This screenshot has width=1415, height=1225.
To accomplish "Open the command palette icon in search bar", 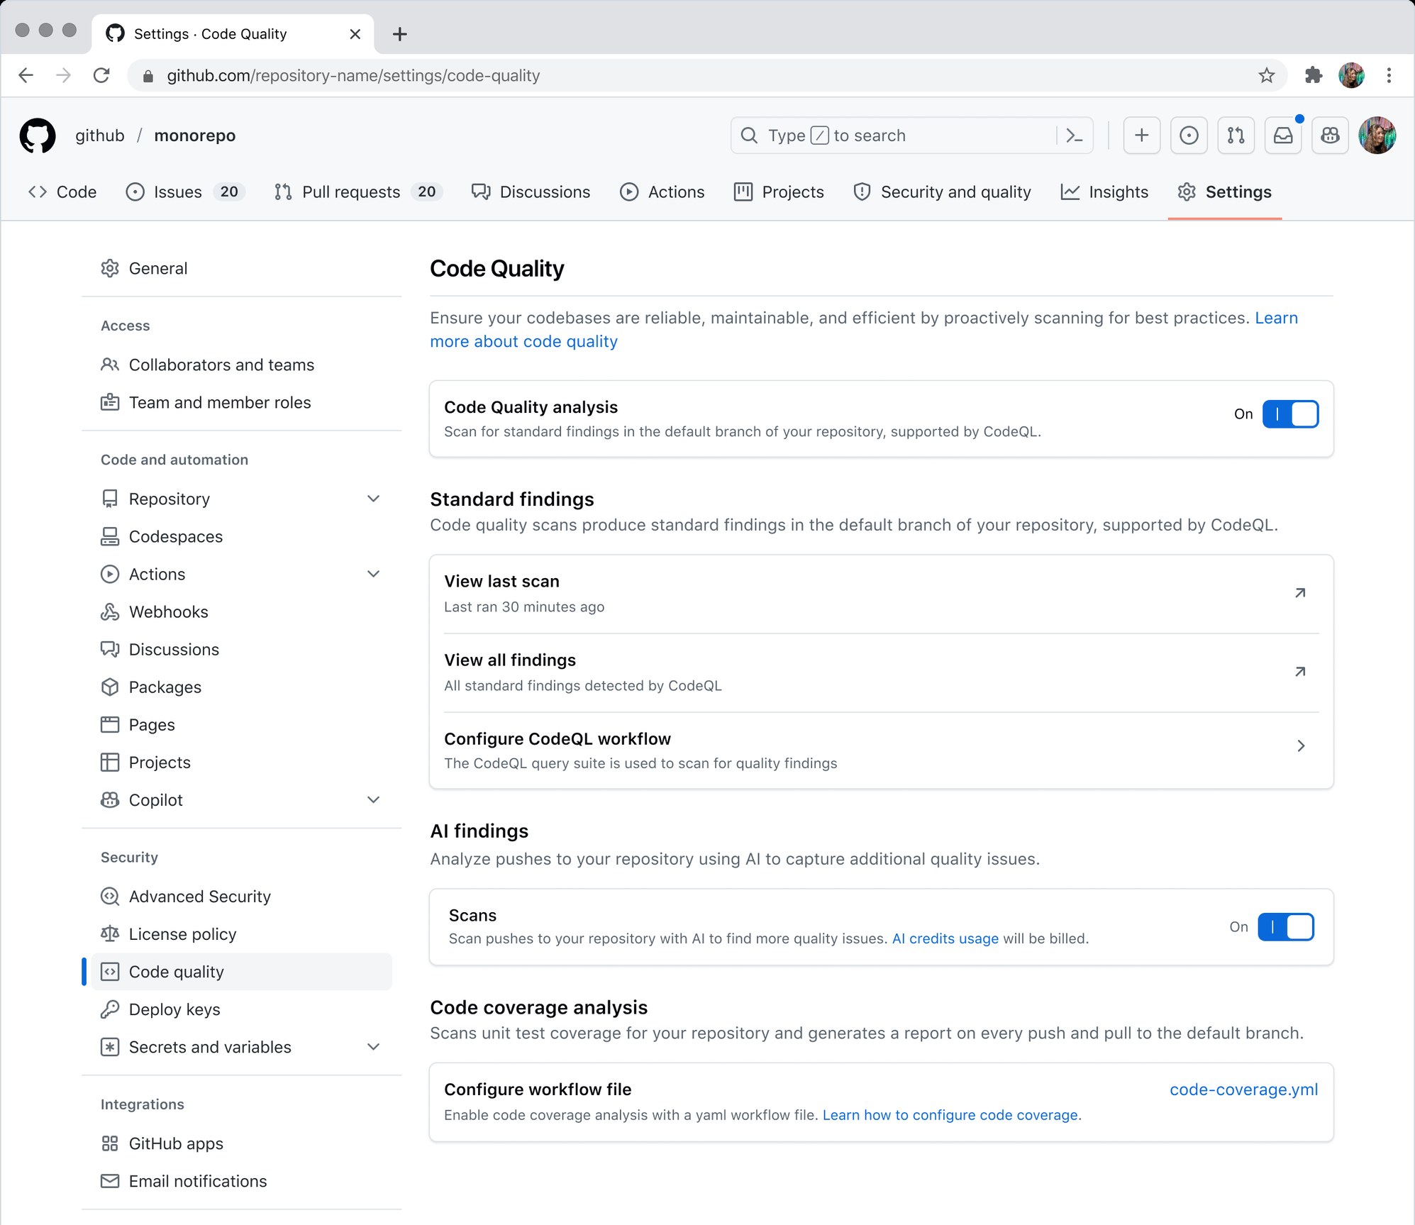I will [1075, 135].
